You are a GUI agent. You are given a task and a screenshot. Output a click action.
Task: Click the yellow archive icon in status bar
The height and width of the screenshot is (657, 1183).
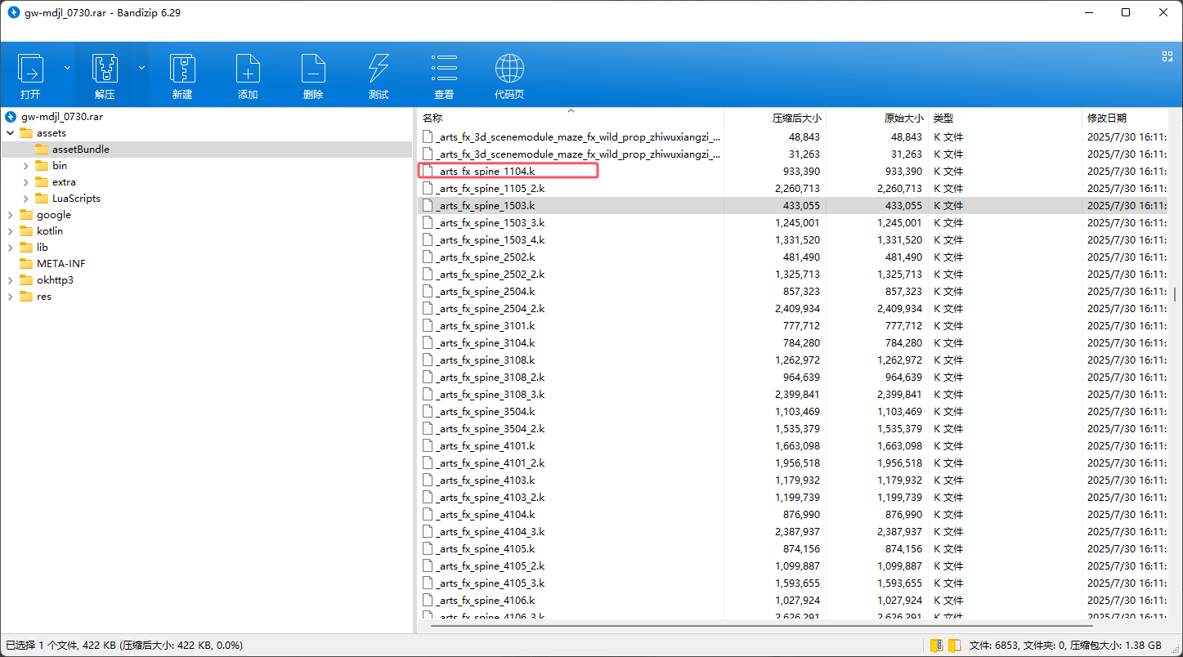936,646
